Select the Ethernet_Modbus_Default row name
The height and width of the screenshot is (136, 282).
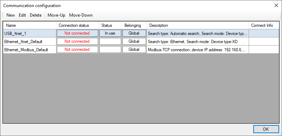[29, 50]
